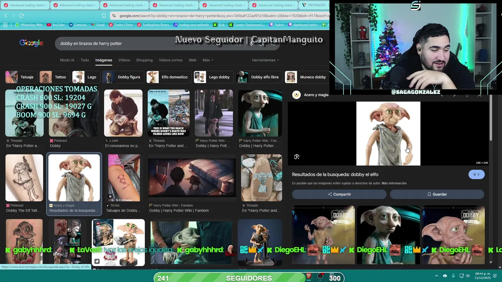Open the dashboard twitch bookmark

click(x=303, y=25)
